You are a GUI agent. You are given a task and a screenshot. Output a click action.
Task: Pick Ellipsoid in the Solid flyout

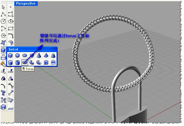pos(25,55)
